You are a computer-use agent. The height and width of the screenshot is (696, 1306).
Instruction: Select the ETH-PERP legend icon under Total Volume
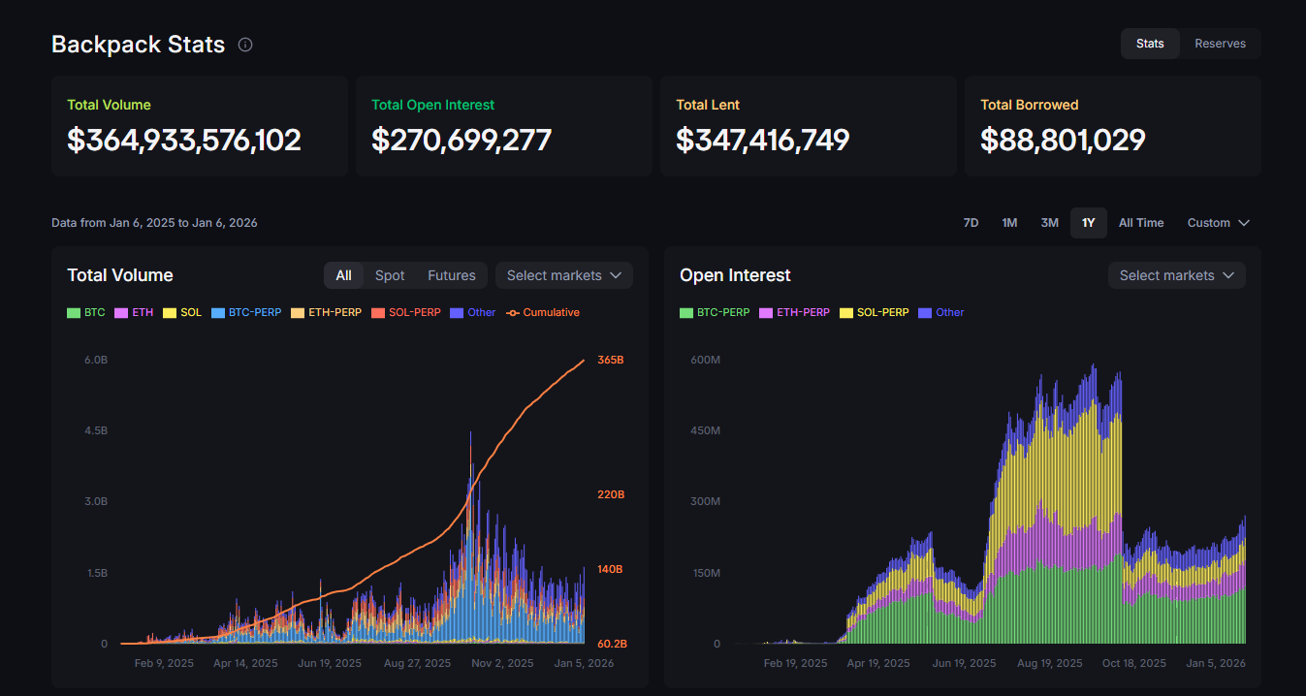coord(295,312)
